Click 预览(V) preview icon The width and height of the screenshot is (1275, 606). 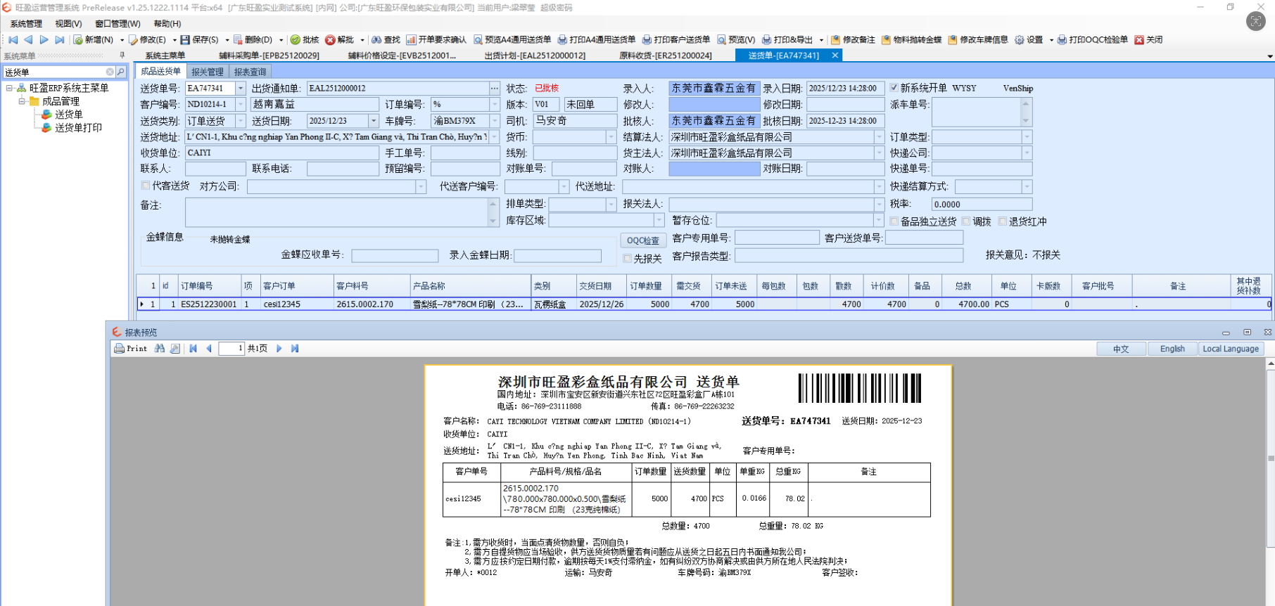click(x=721, y=40)
